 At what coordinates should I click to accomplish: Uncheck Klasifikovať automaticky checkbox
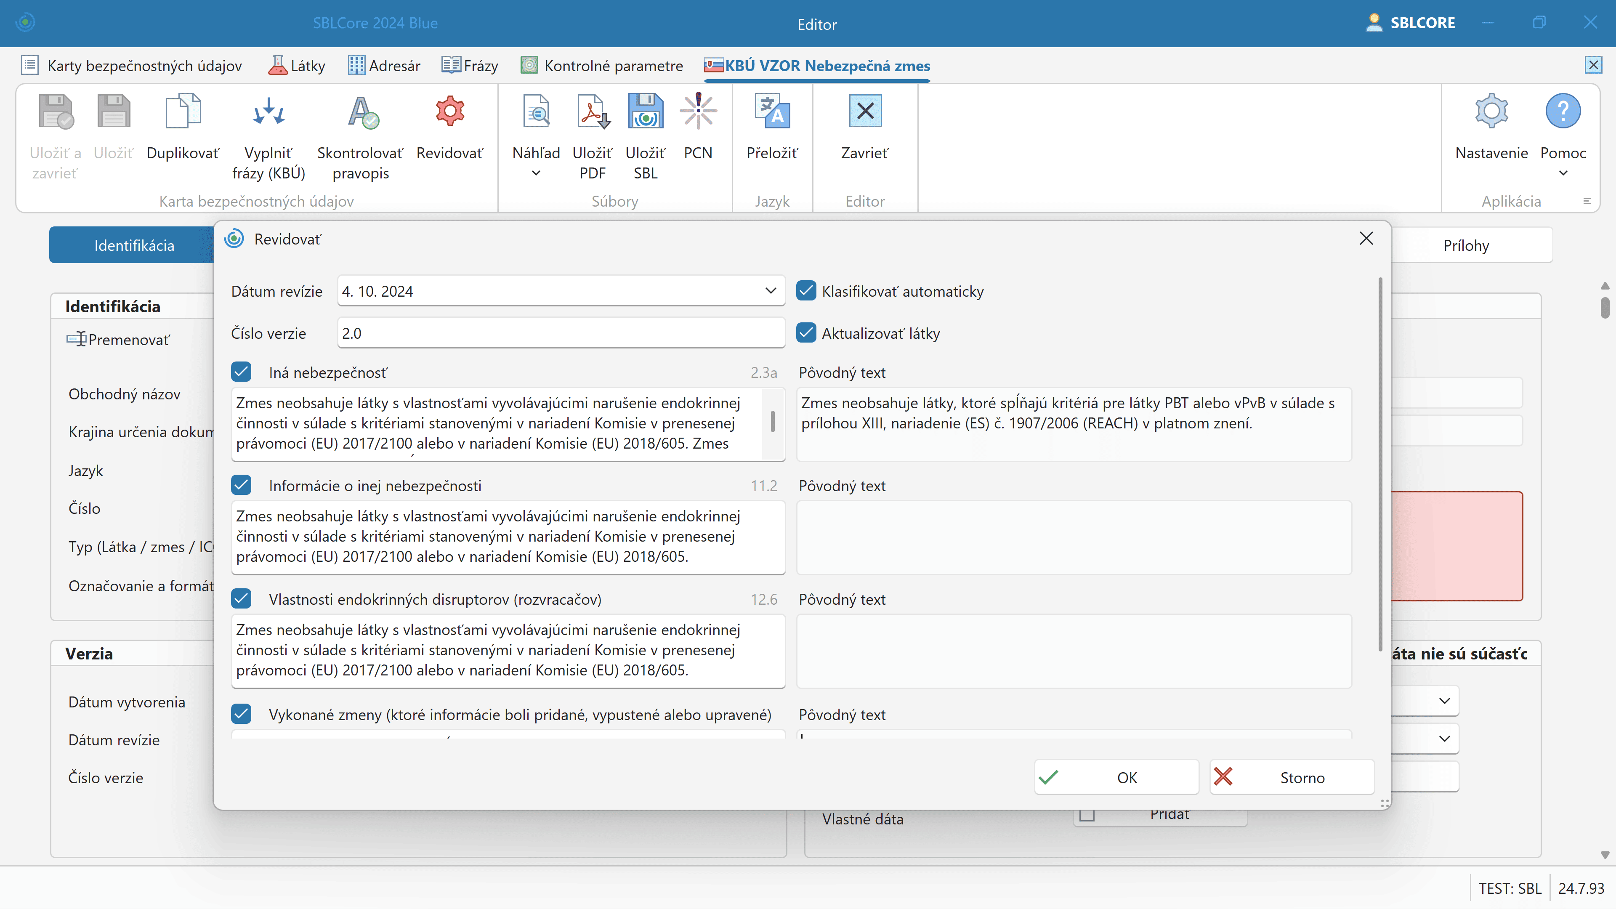pos(806,291)
